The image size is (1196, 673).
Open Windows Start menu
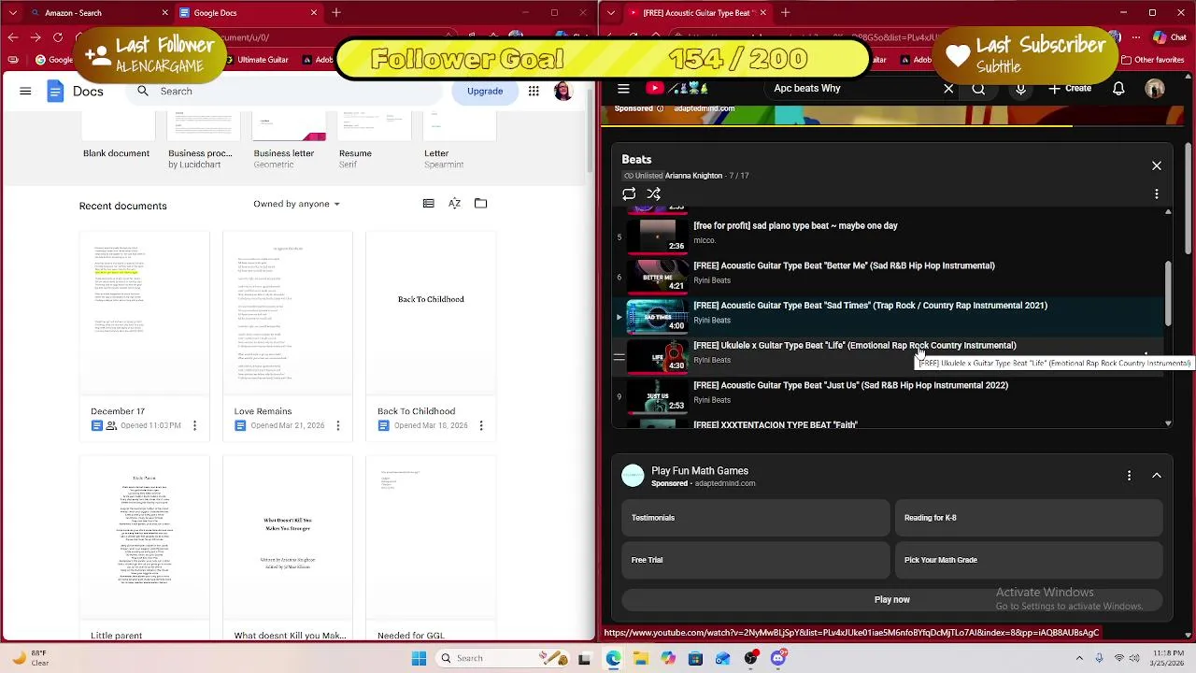pyautogui.click(x=419, y=658)
